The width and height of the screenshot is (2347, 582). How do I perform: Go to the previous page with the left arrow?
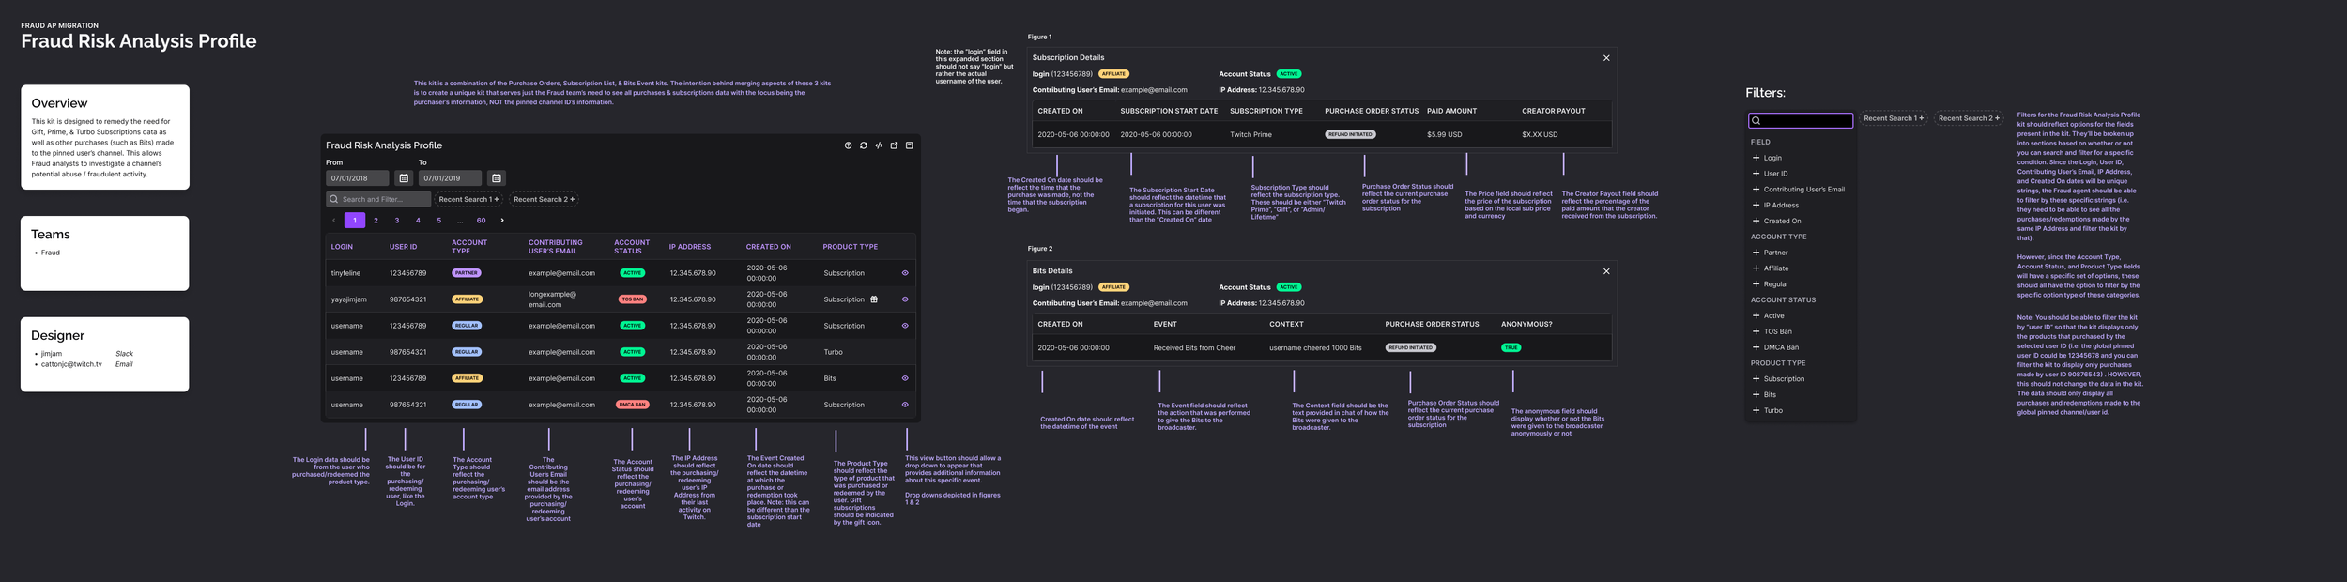333,221
